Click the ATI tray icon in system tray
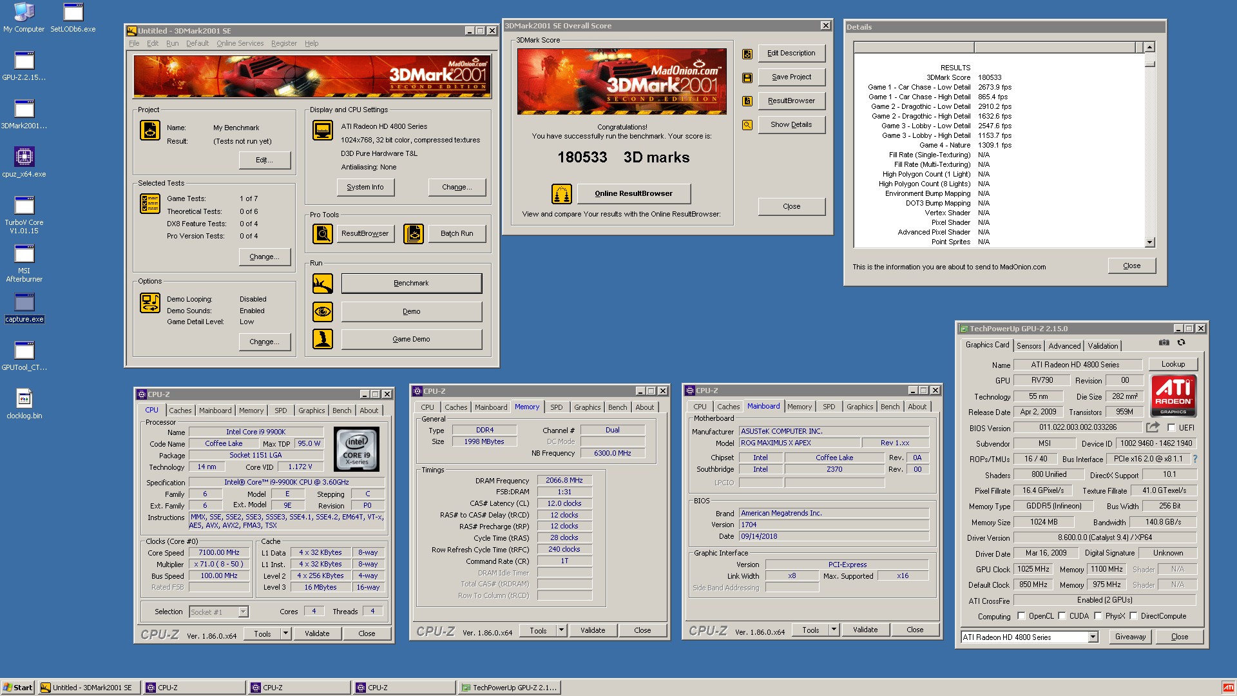 click(1229, 688)
